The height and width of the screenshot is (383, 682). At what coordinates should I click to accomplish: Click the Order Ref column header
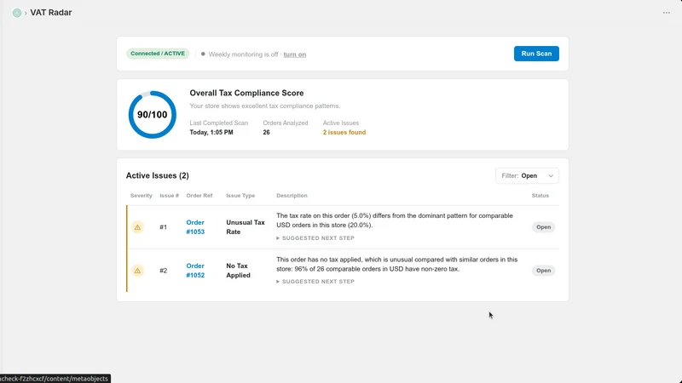tap(199, 196)
